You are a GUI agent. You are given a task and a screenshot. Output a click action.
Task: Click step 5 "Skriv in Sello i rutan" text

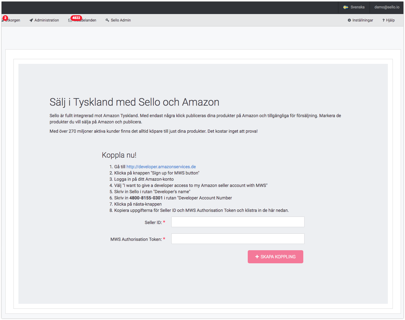point(152,192)
